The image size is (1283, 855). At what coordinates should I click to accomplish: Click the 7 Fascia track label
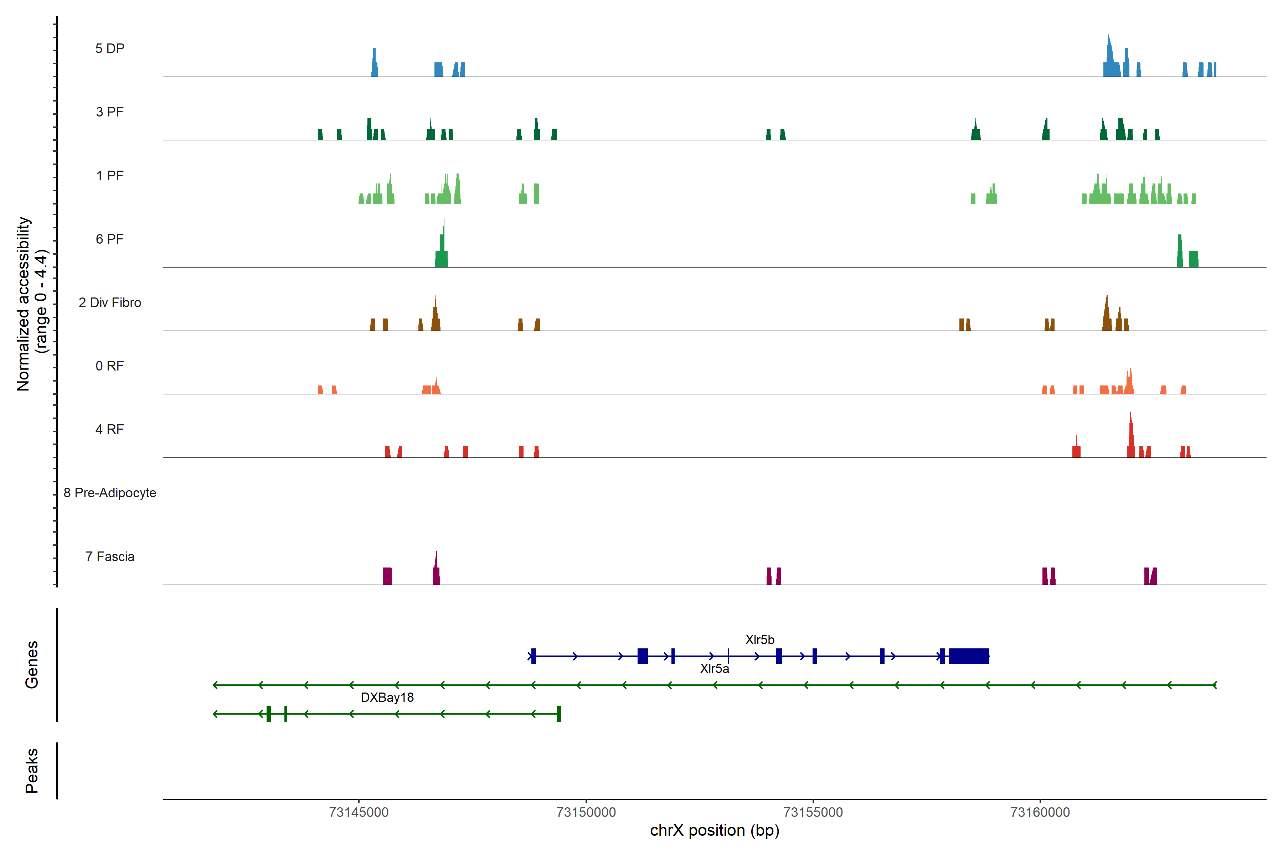pos(110,556)
